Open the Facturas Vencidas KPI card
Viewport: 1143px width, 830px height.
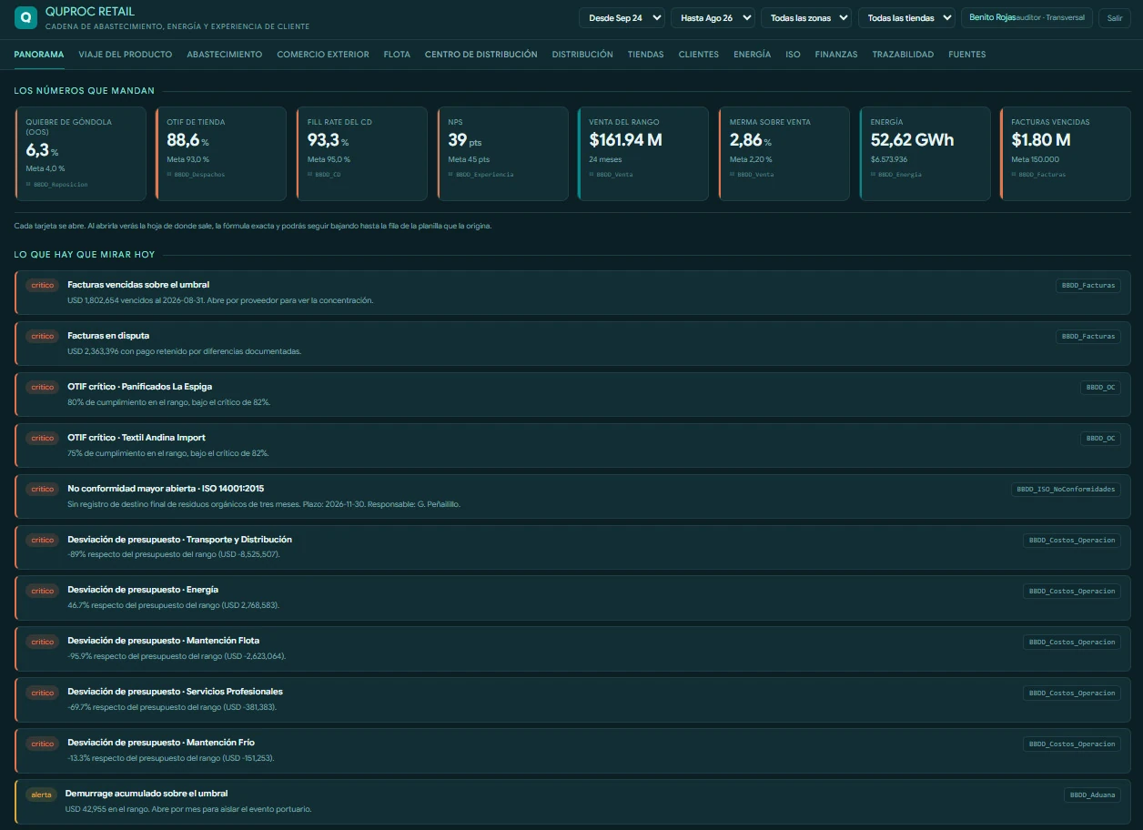[x=1066, y=154]
